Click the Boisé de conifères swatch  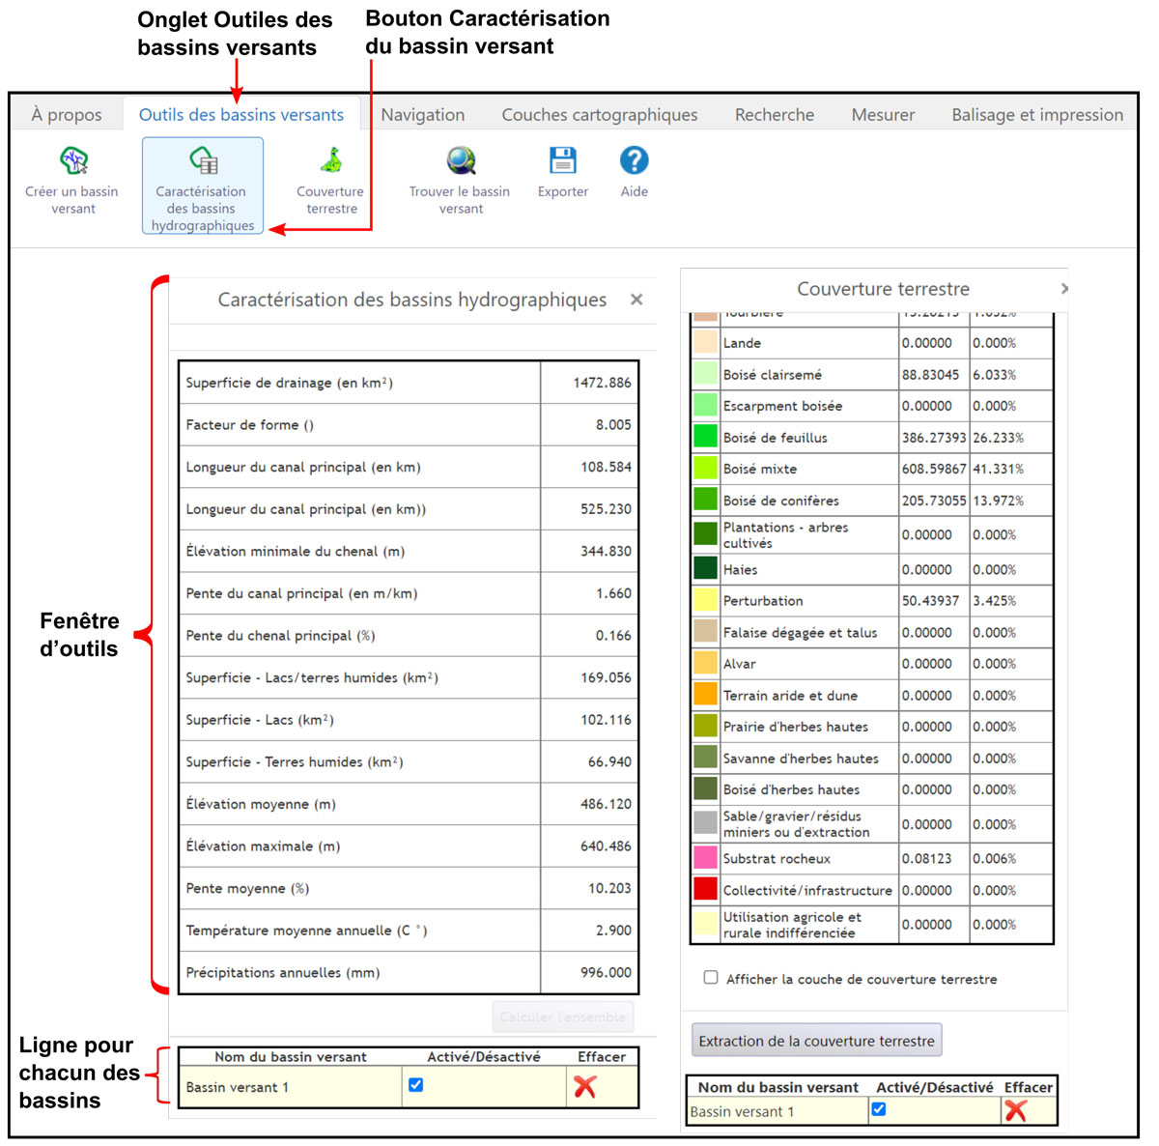pyautogui.click(x=706, y=500)
